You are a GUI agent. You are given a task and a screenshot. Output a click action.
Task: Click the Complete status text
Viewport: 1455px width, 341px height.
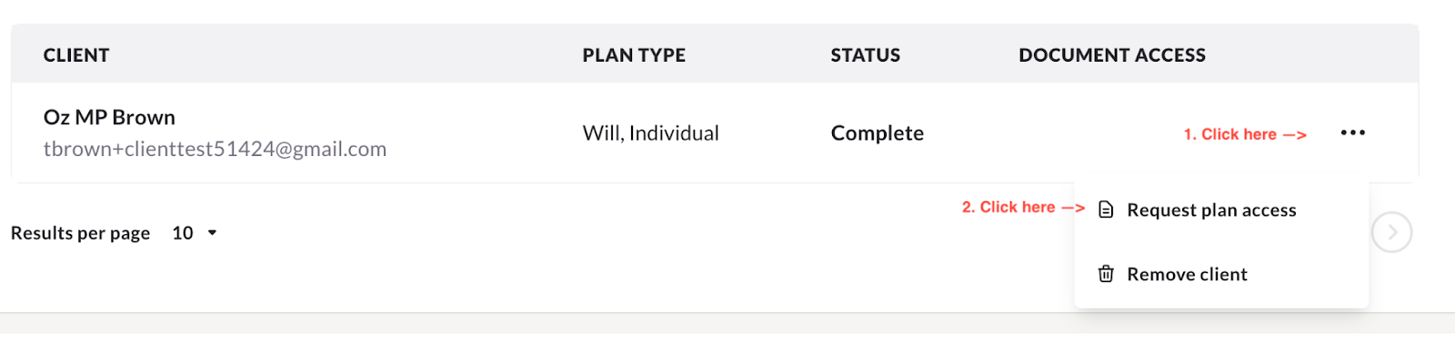point(877,133)
